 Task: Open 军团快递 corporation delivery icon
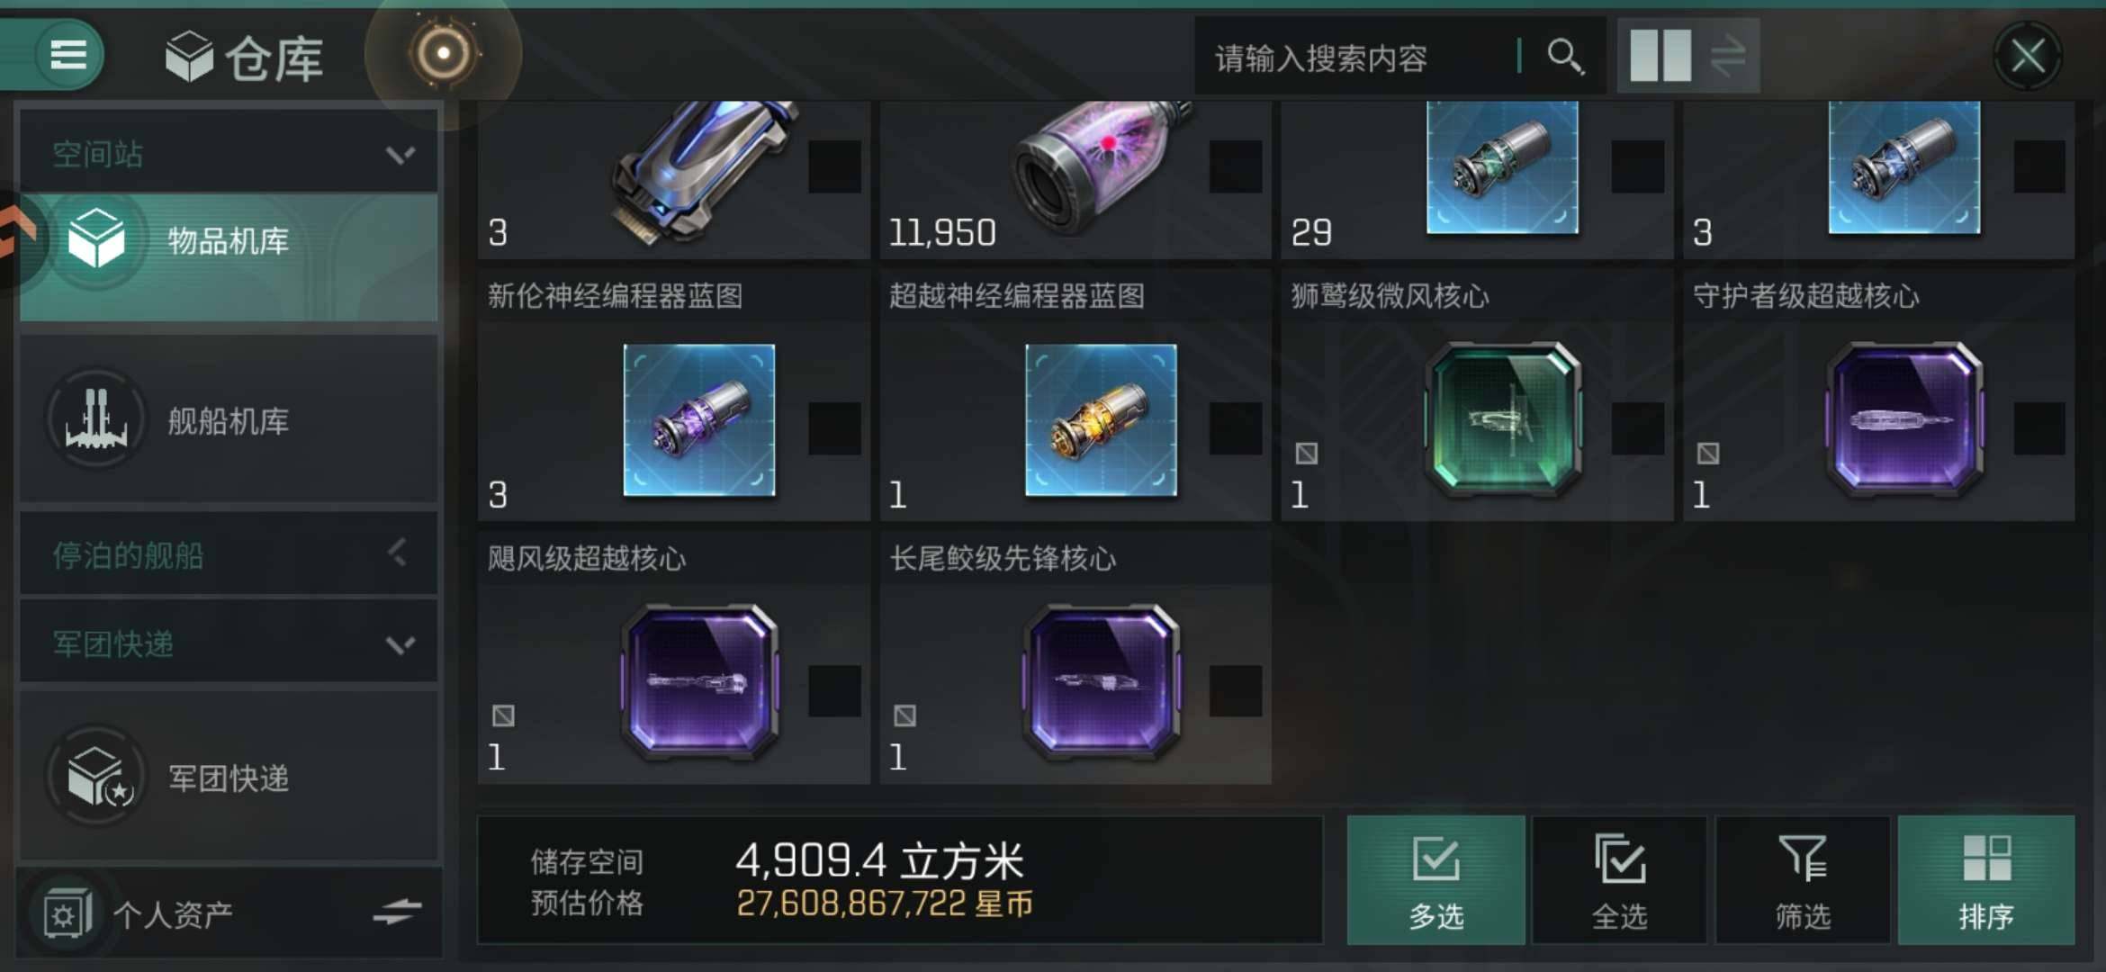97,777
